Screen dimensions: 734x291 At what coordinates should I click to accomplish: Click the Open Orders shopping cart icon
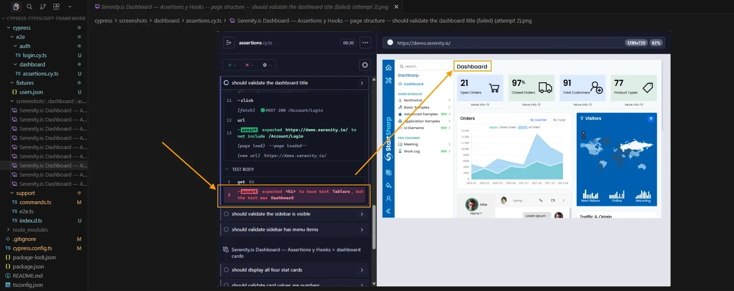coord(494,88)
